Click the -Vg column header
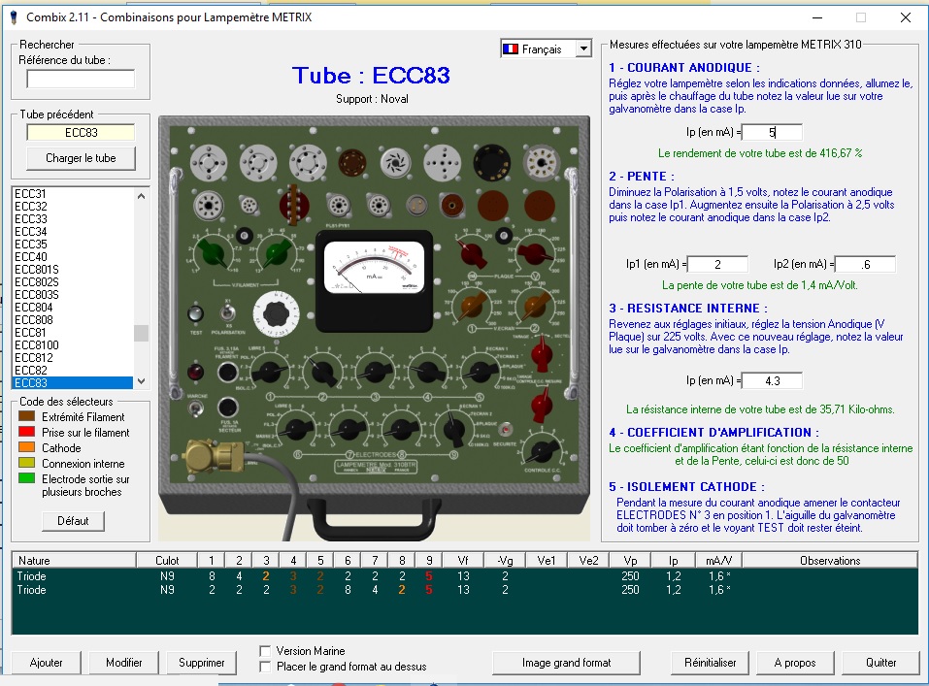The width and height of the screenshot is (929, 686). pyautogui.click(x=504, y=561)
